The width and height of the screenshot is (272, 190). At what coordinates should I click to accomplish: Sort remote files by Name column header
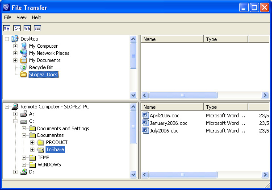(172, 107)
